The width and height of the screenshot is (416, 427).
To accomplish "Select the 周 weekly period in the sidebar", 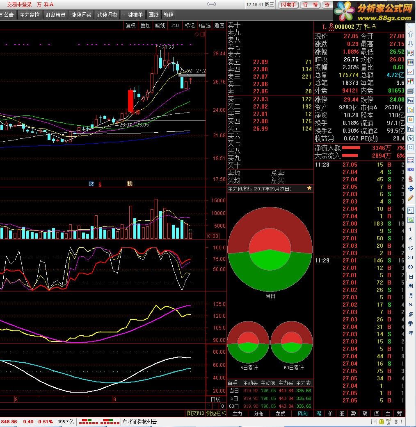I will pos(411,286).
